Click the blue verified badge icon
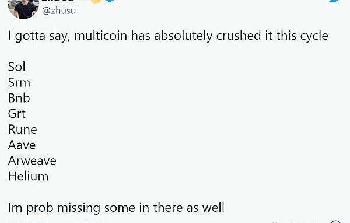Viewport: 350px width, 223px height. click(110, 1)
